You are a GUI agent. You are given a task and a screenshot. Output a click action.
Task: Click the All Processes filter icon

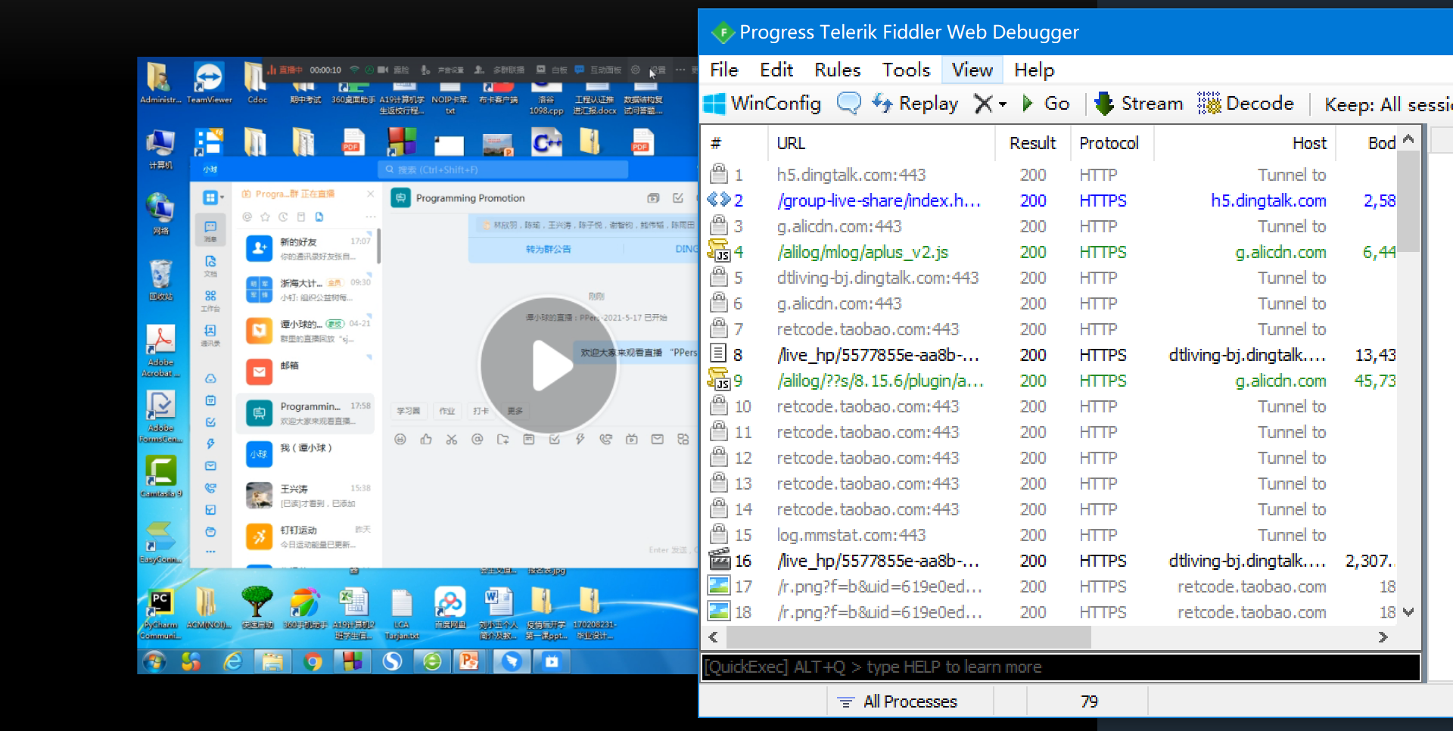pyautogui.click(x=846, y=702)
